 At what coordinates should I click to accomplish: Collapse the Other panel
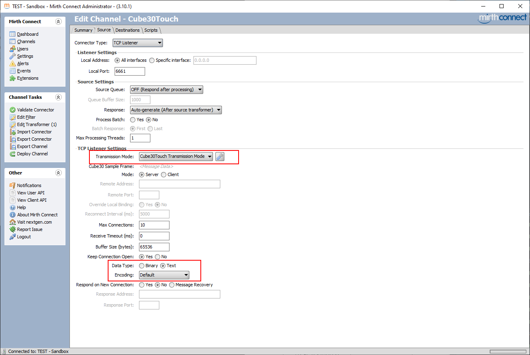coord(58,173)
